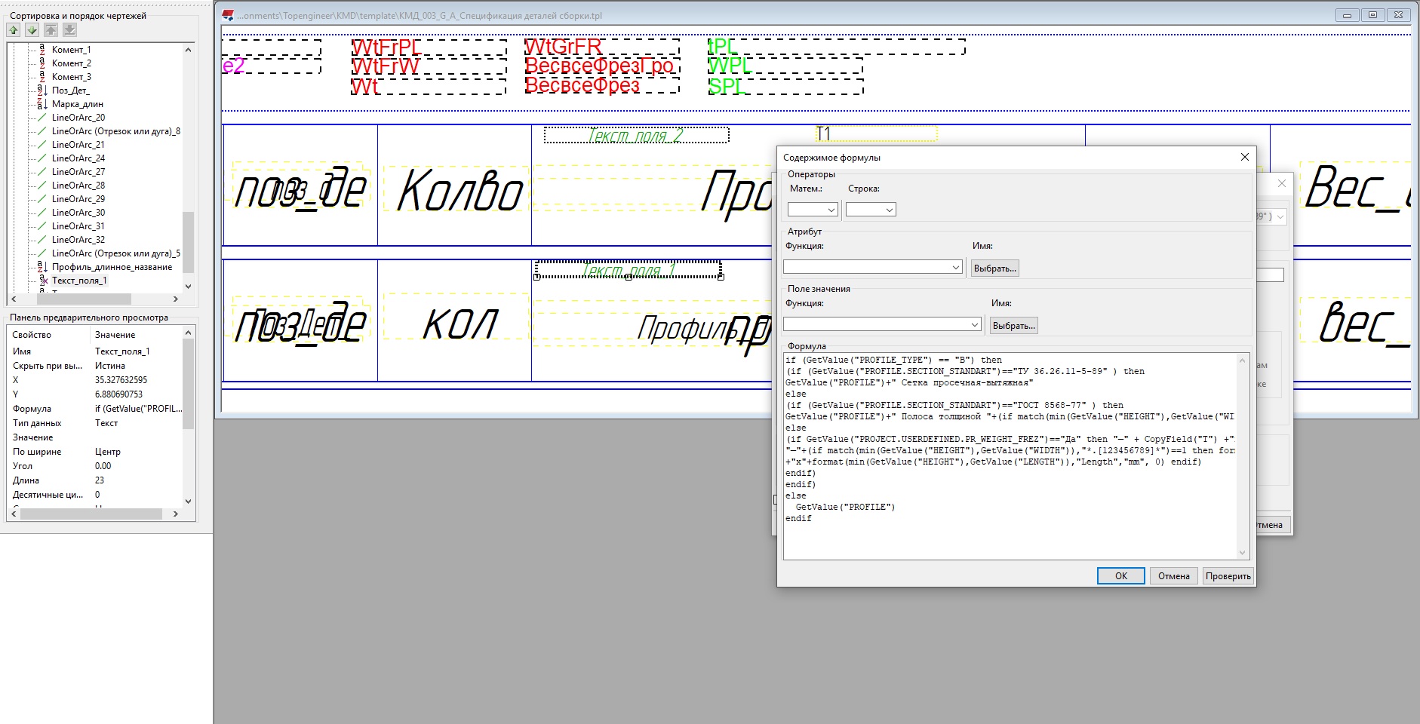Close the Содержимое формулы dialog
The height and width of the screenshot is (724, 1420).
coord(1244,157)
